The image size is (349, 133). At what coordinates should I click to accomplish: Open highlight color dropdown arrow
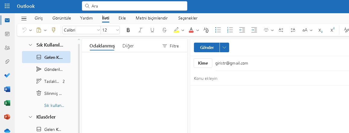pos(183,30)
